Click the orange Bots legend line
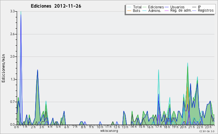This screenshot has width=218, height=134. pyautogui.click(x=129, y=11)
